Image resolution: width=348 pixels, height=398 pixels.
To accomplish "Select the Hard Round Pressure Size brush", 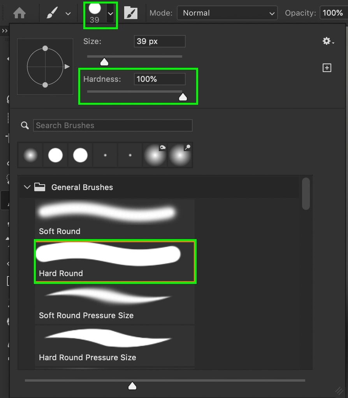I will [115, 346].
